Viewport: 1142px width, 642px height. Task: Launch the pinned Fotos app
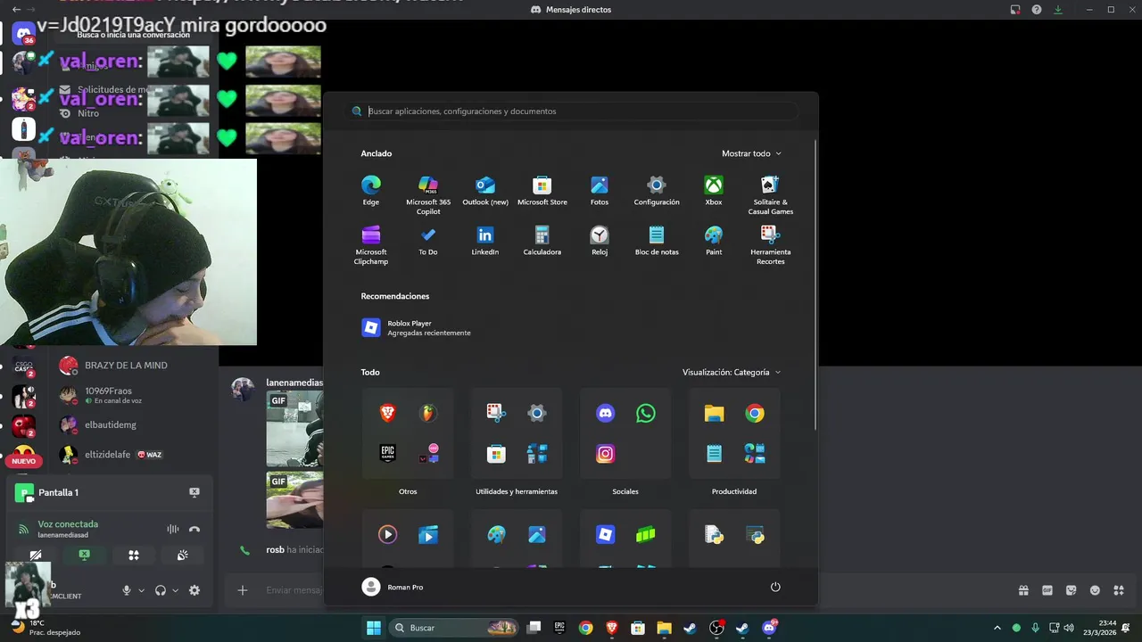(600, 190)
